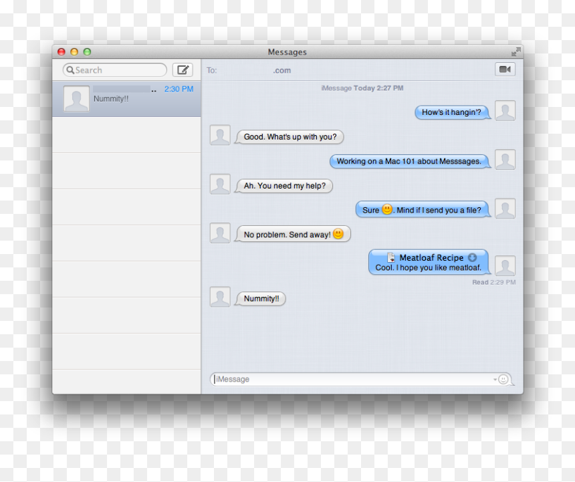Click the Search conversations field
This screenshot has height=482, width=575.
[x=115, y=70]
